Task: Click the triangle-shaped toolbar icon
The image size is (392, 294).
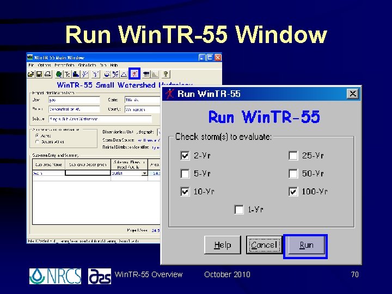Action: (124, 74)
